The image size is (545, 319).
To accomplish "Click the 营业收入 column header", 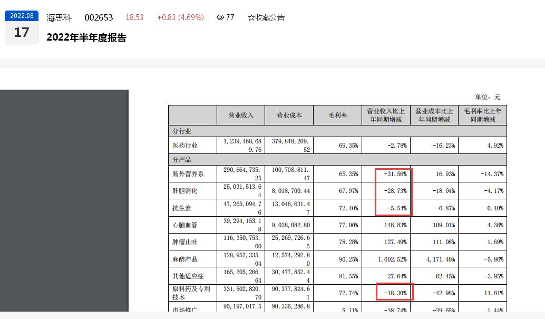I will 240,115.
